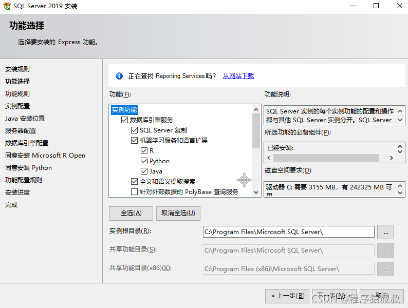Select the 安装进度 step
This screenshot has width=408, height=308.
pyautogui.click(x=17, y=192)
